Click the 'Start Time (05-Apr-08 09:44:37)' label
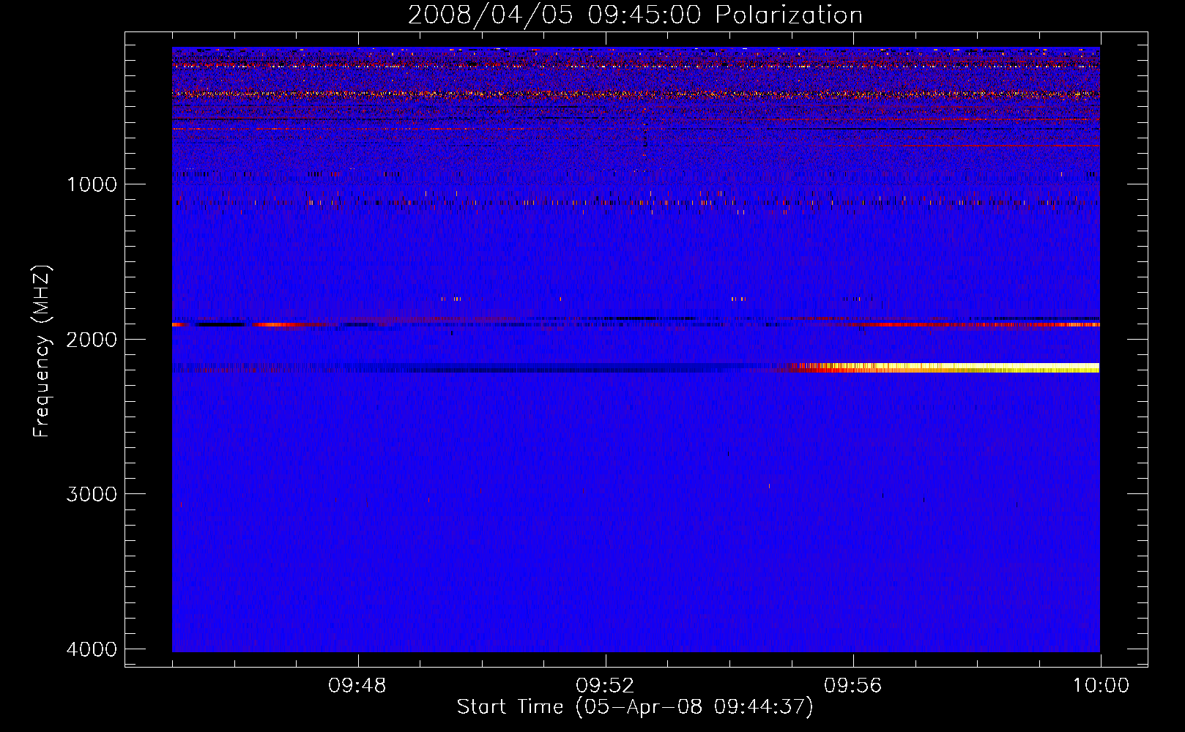 (635, 707)
